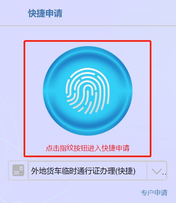176x203 pixels.
Task: Click the chevron down arrow in selector
Action: pos(157,171)
